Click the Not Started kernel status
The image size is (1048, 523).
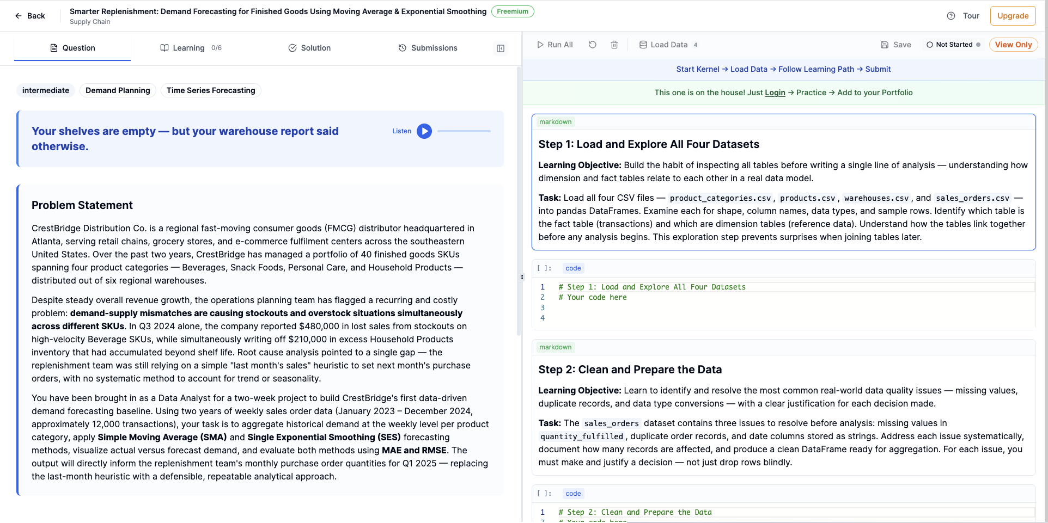point(953,45)
